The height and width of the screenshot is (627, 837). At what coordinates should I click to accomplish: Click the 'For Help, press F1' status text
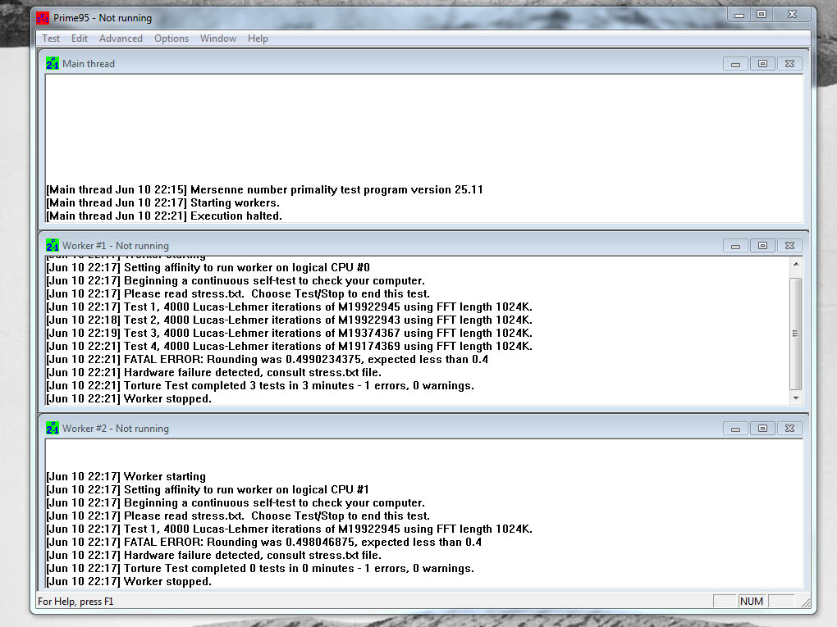click(75, 602)
